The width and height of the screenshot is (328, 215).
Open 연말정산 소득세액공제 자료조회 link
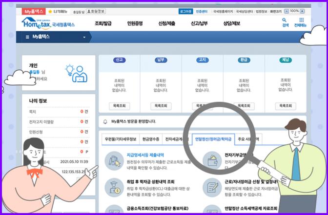(x=251, y=208)
